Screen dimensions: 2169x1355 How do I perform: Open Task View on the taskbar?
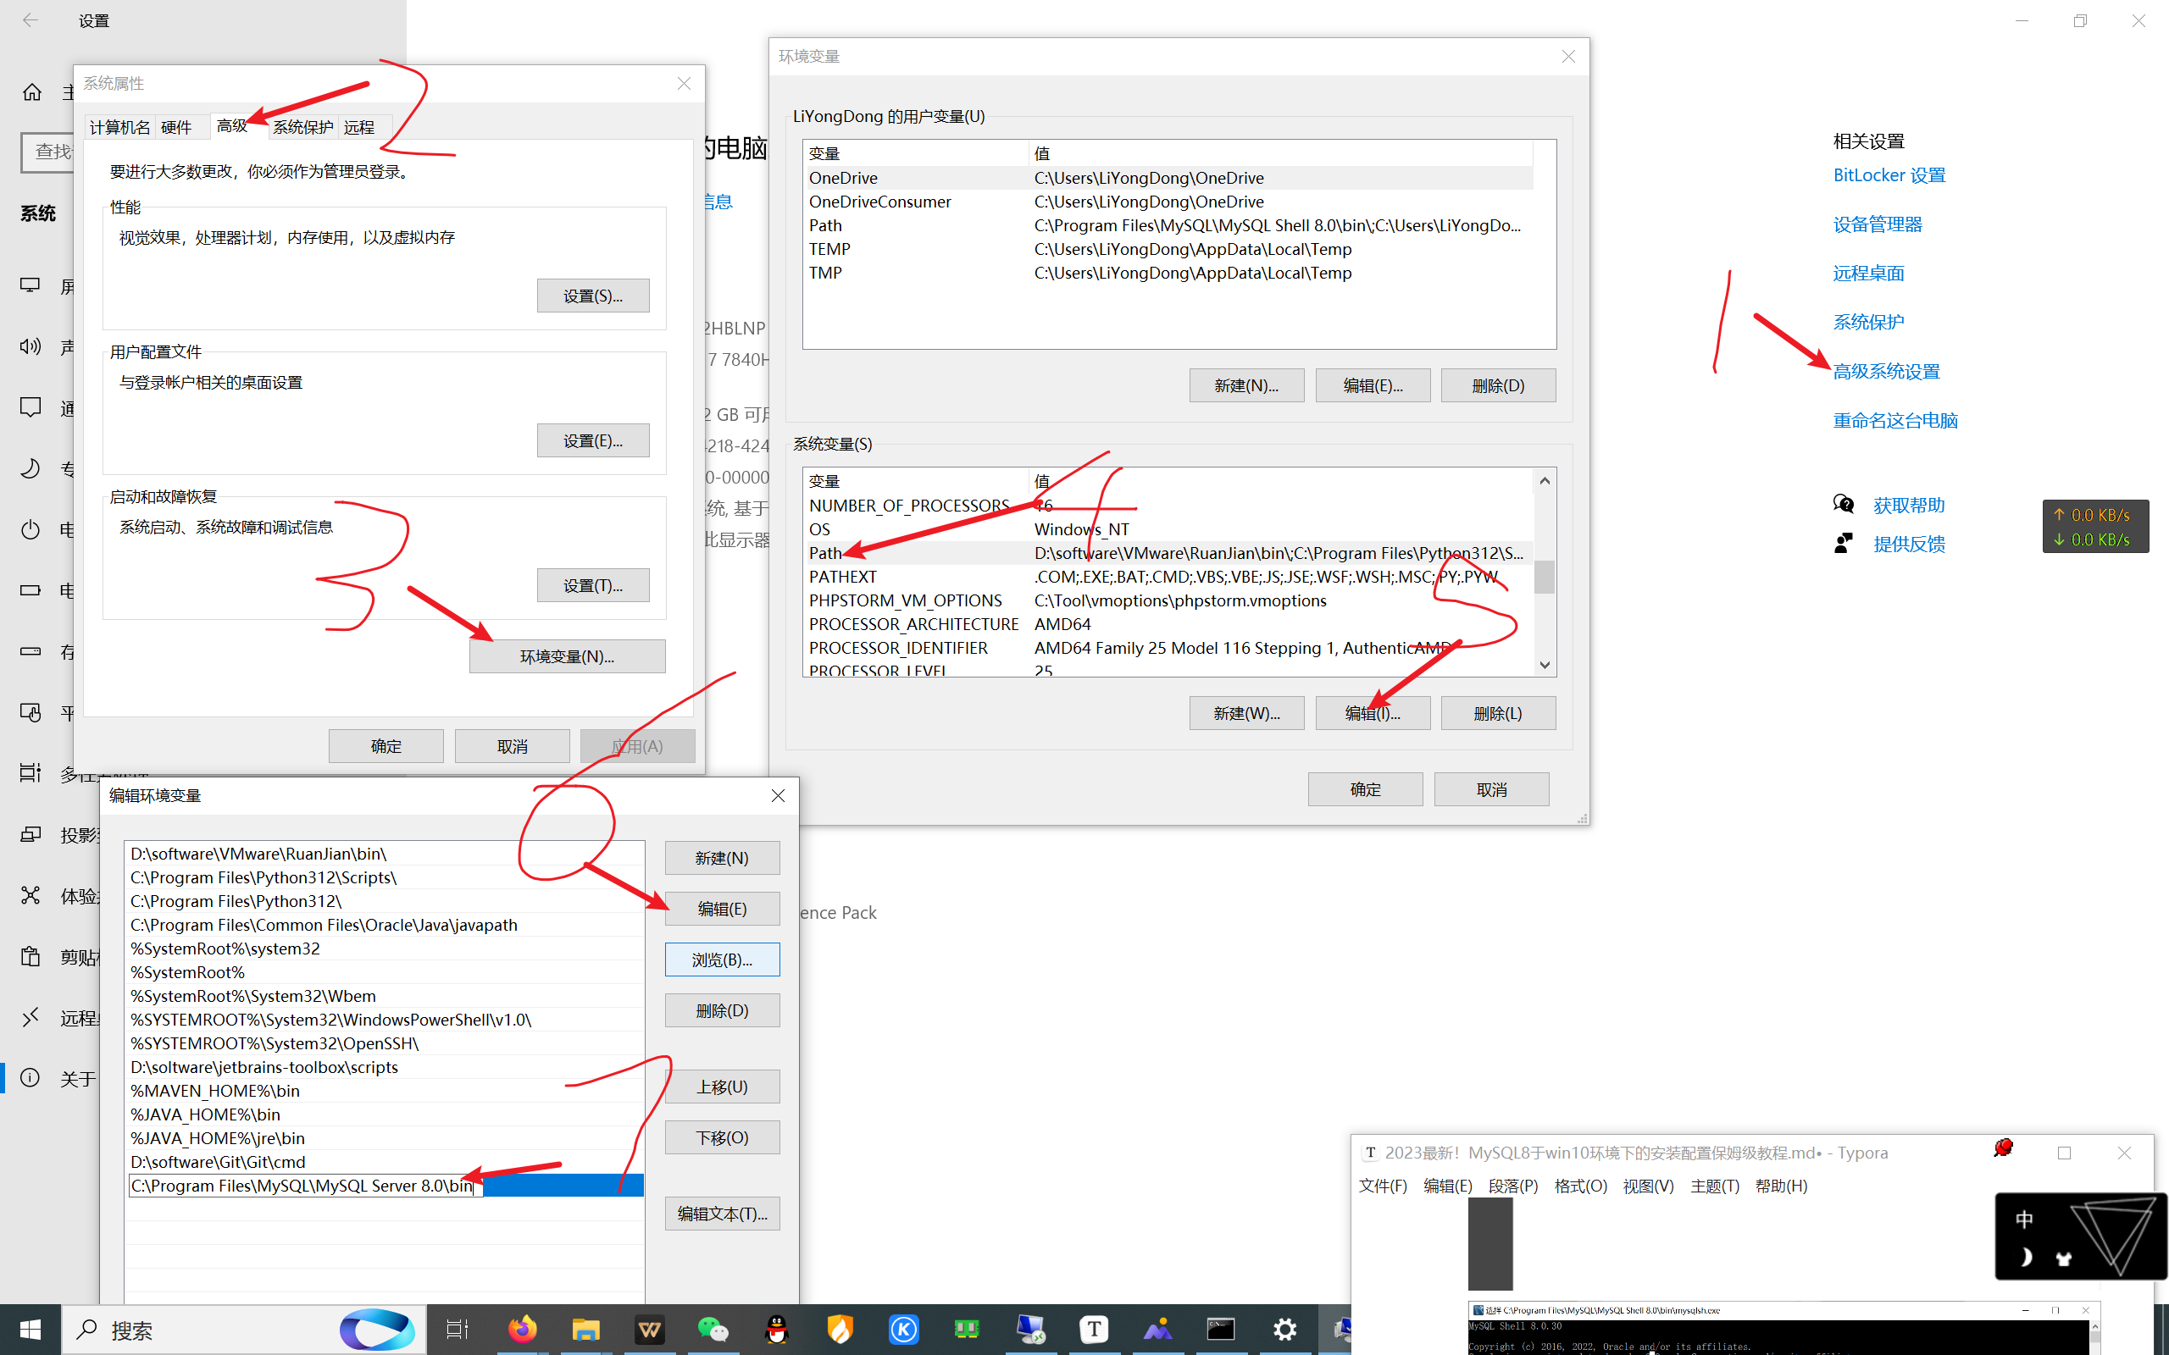point(458,1330)
